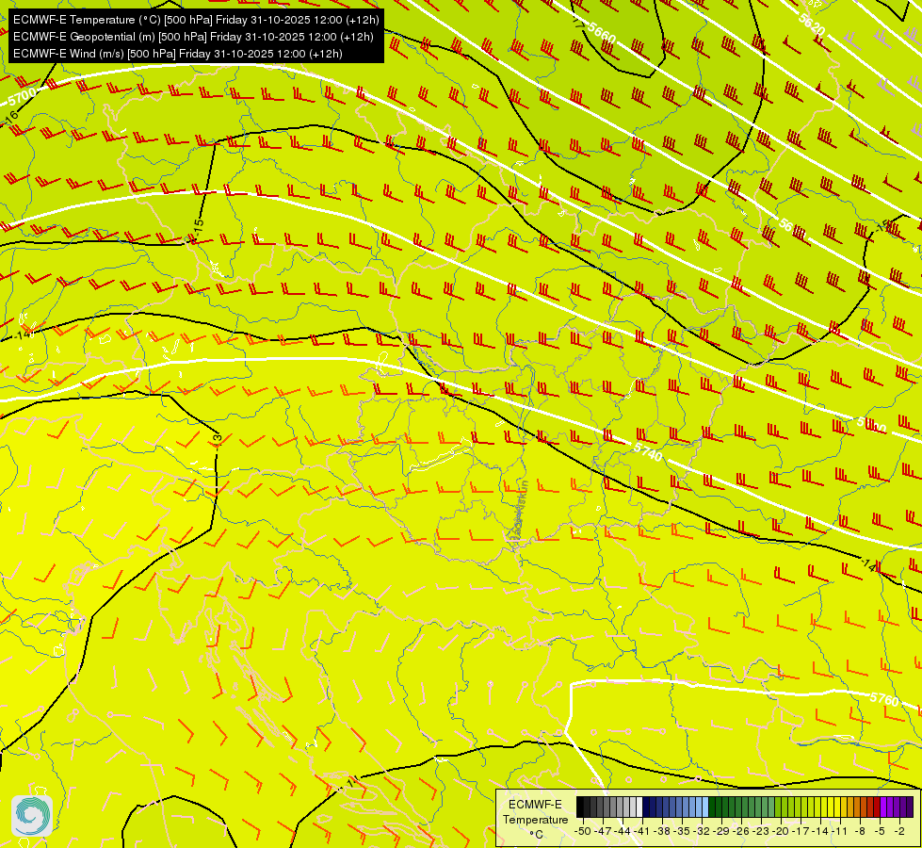922x848 pixels.
Task: Click the -20 legend scale value
Action: 781,831
